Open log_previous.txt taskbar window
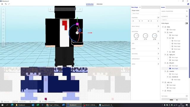The image size is (190, 107). [x=106, y=105]
